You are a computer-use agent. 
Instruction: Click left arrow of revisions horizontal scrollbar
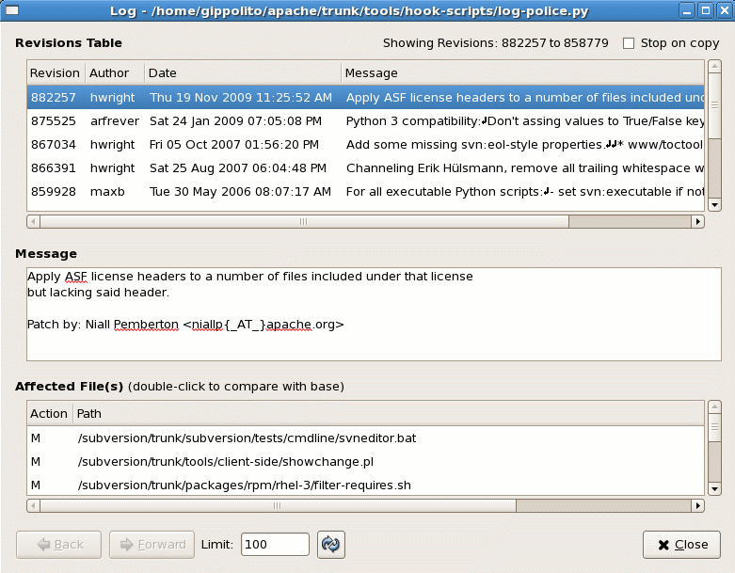tap(33, 221)
